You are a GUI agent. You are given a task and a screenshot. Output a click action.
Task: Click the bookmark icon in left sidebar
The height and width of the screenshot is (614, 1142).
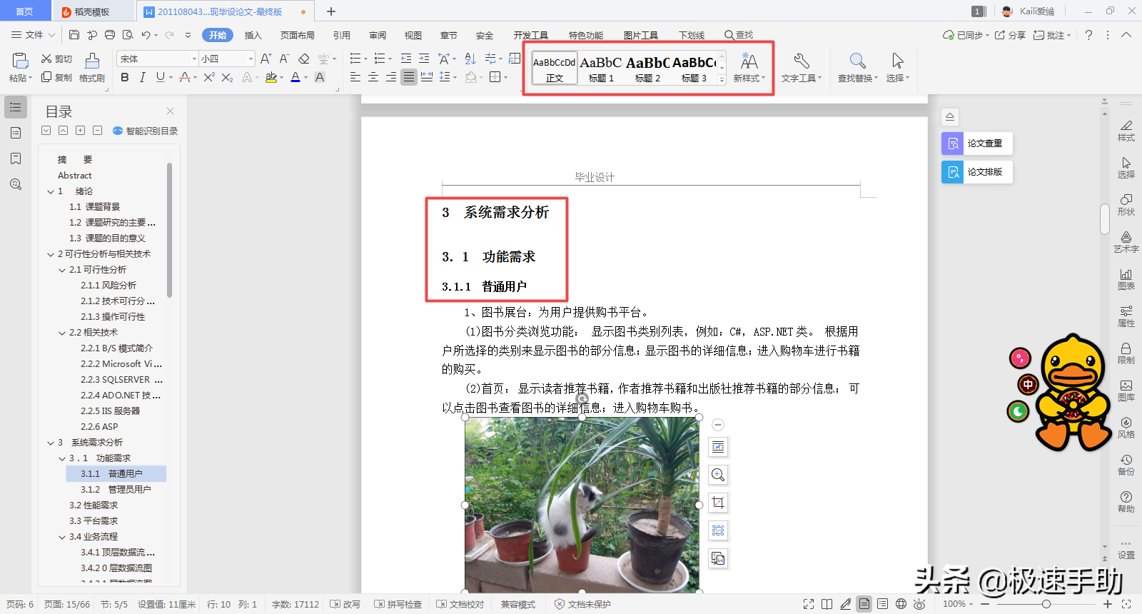tap(16, 158)
